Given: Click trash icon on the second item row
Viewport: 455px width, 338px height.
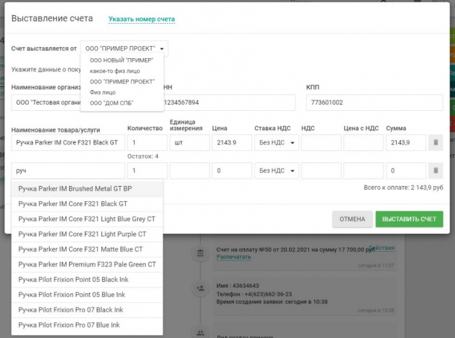Looking at the screenshot, I should [x=436, y=171].
